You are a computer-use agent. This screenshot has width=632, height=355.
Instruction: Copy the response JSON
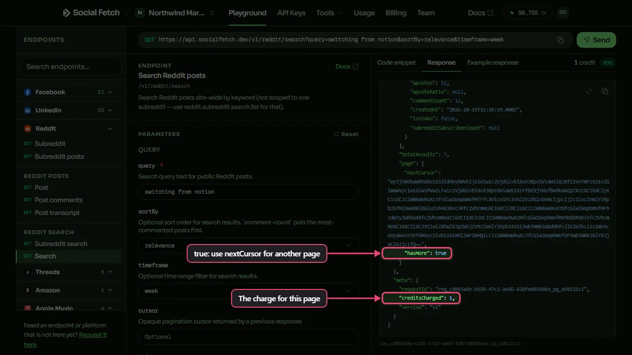point(605,91)
